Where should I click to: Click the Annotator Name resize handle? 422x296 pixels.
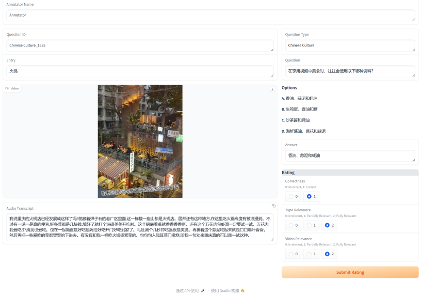coord(413,20)
